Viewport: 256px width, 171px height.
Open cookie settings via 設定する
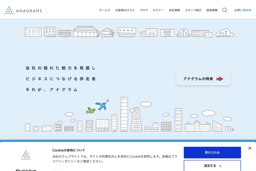click(212, 165)
